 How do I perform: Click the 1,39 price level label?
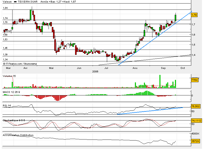coord(5,55)
